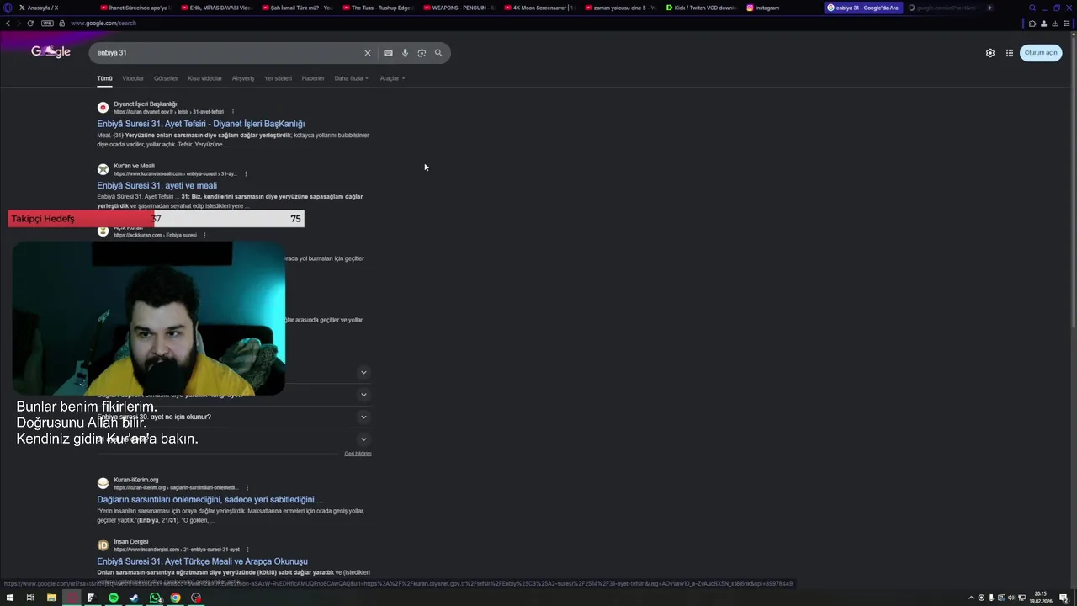Switch to the Yer siteleri tab

point(278,78)
